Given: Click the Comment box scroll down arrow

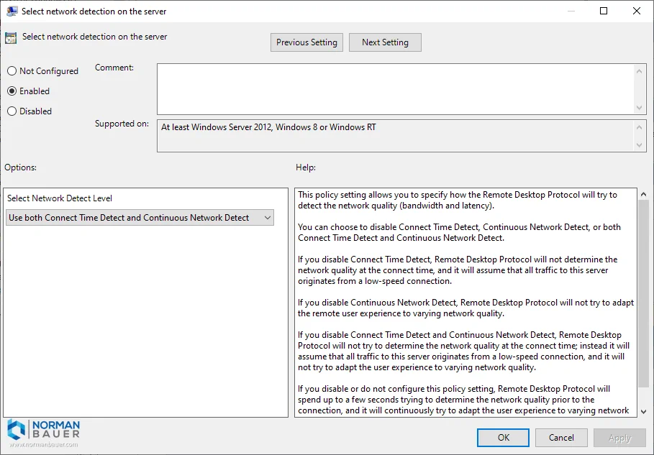Looking at the screenshot, I should [640, 108].
